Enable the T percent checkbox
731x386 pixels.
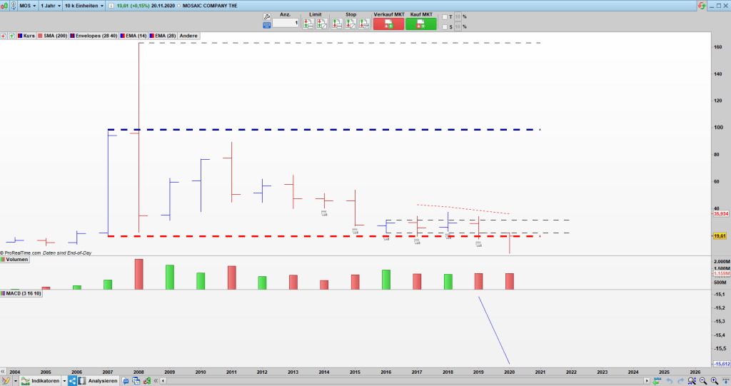pos(444,17)
